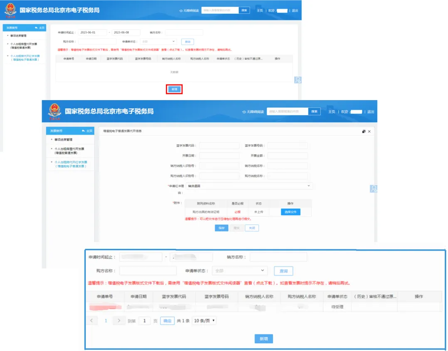Select 事项进度管理 in the middle window sidebar
This screenshot has width=448, height=351.
[63, 140]
